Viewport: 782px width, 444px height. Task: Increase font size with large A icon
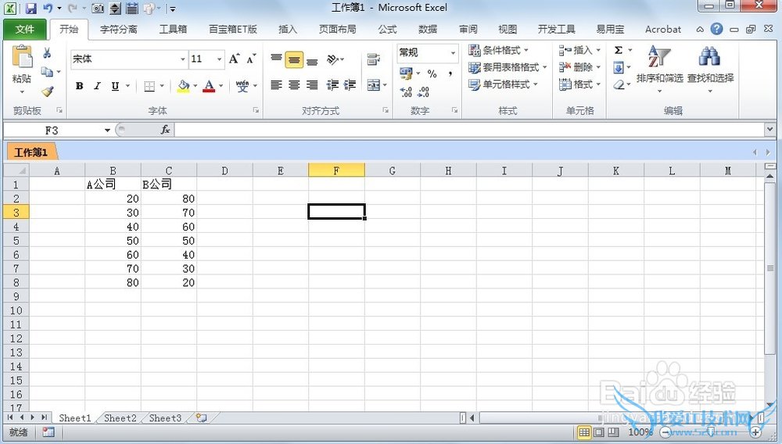(234, 59)
